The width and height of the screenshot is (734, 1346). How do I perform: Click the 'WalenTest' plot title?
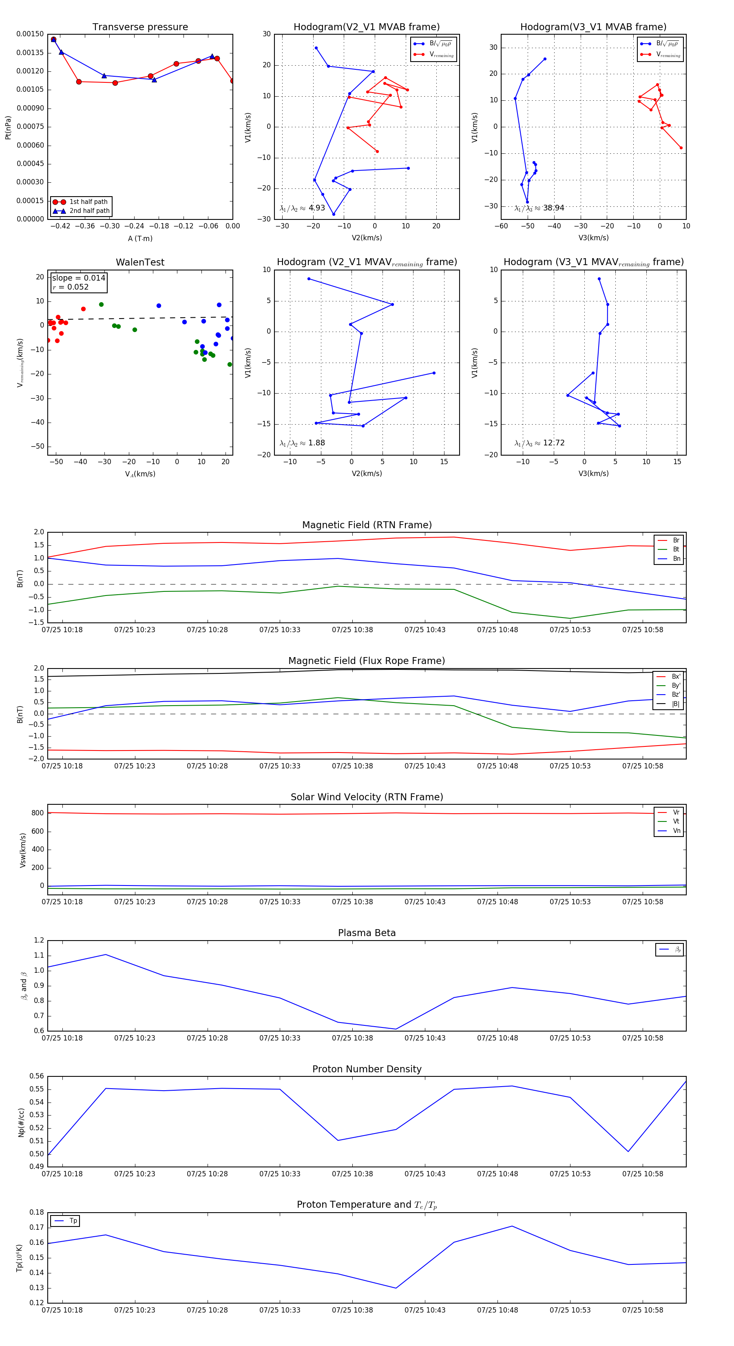click(140, 262)
